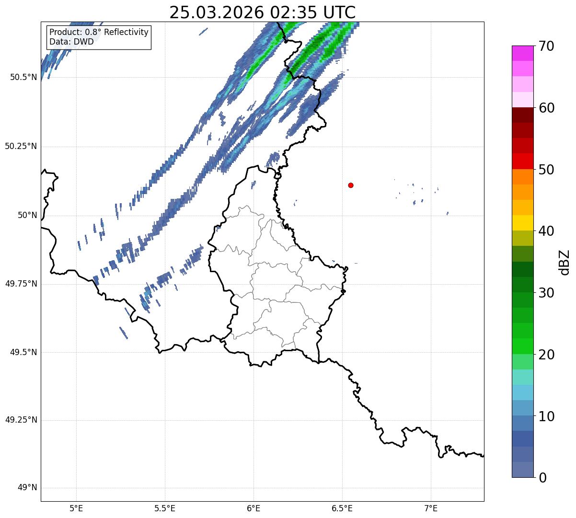The width and height of the screenshot is (576, 518).
Task: Click the 5°E longitude tick label
Action: (x=76, y=508)
